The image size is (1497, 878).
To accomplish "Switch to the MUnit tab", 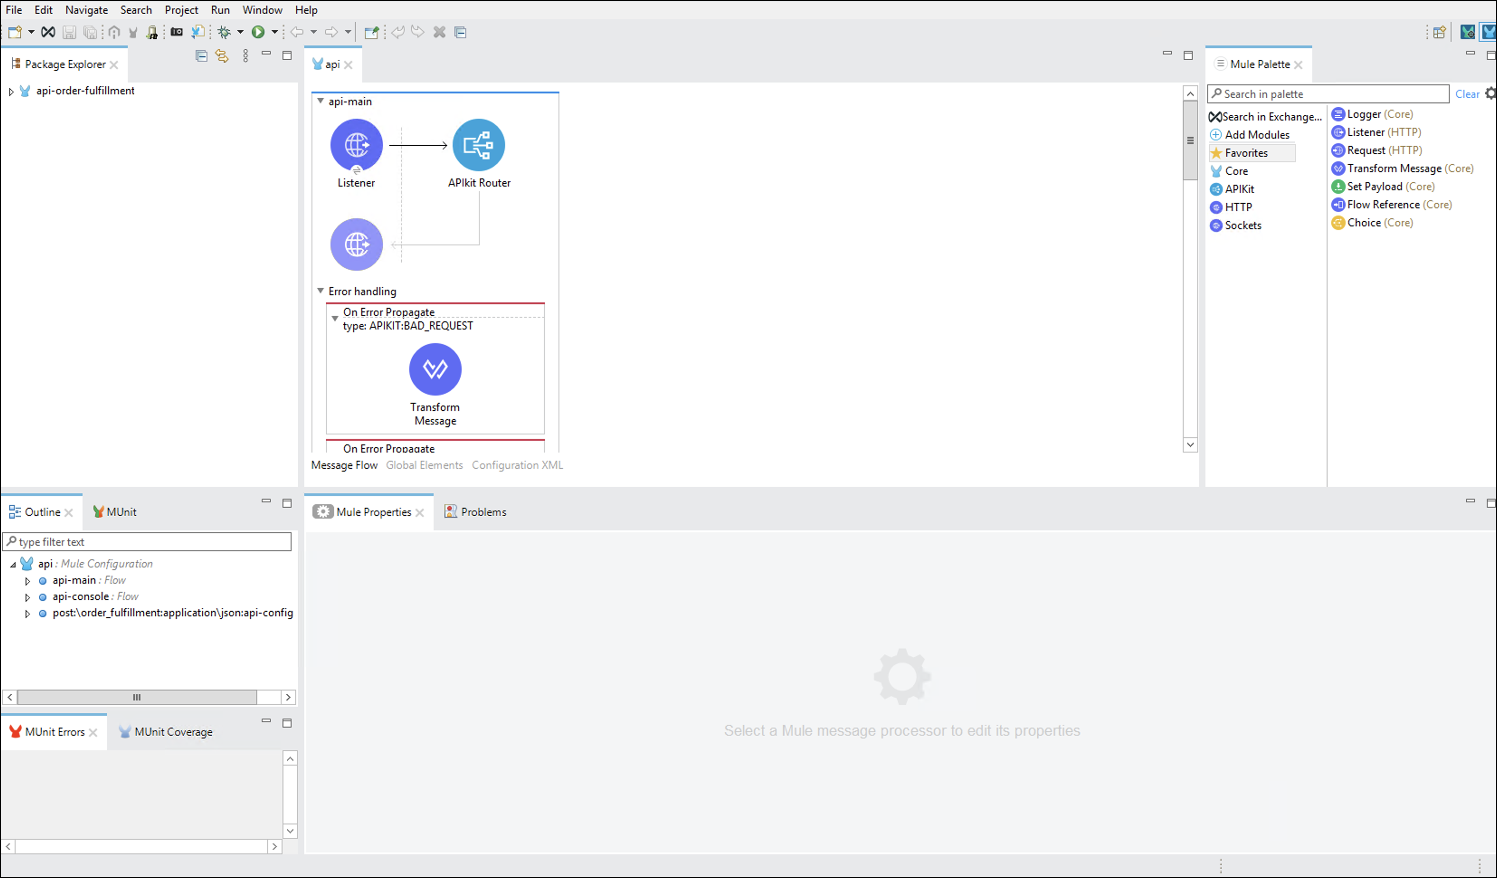I will 114,511.
